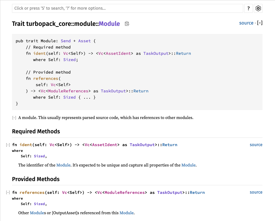Click TaskOutput after ModuleReferences in code block
Image resolution: width=275 pixels, height=221 pixels.
(113, 91)
